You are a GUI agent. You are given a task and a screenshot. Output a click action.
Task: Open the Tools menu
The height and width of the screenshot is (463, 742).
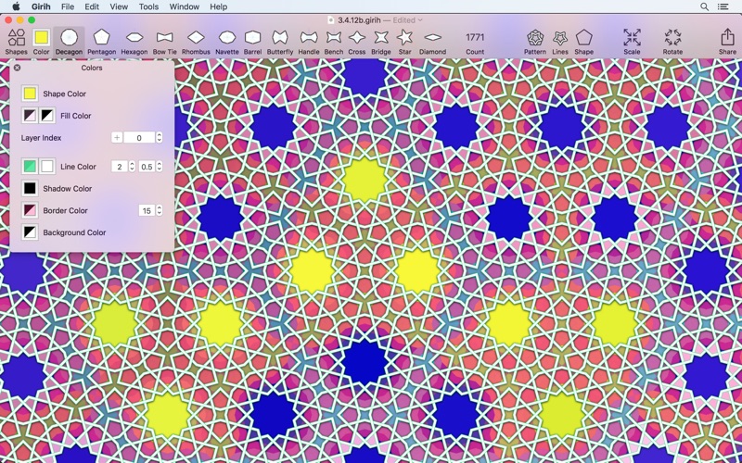148,6
